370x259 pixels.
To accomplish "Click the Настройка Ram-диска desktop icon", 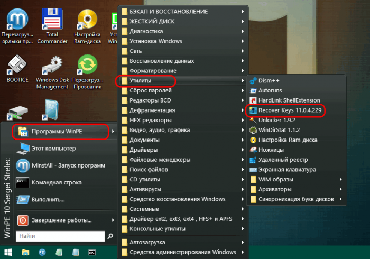I will click(x=88, y=26).
